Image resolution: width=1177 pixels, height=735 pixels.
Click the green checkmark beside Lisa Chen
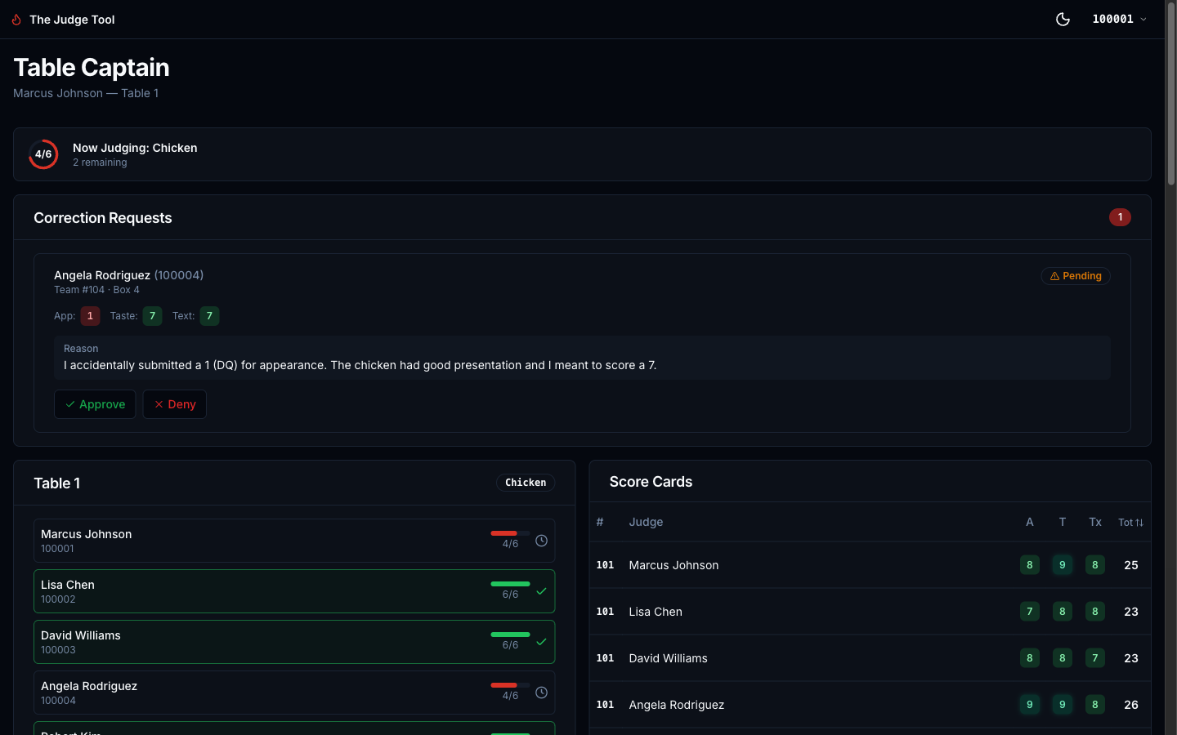point(541,590)
